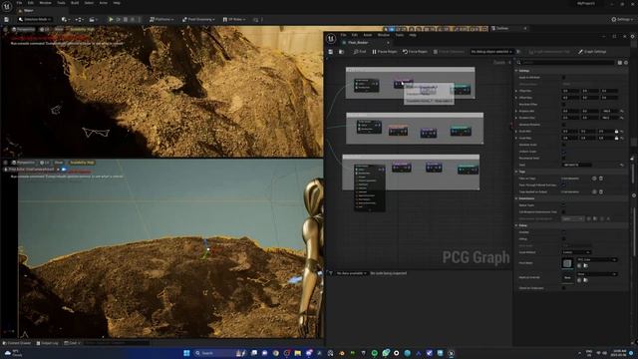638x359 pixels.
Task: Open the Build menu in main editor
Action: tap(75, 3)
